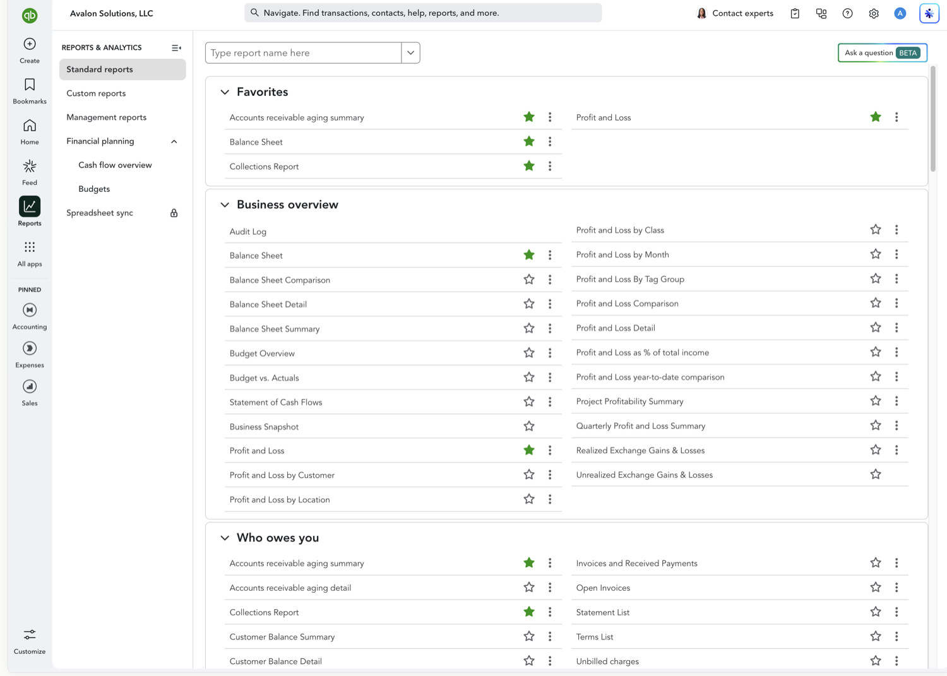The width and height of the screenshot is (947, 676).
Task: Open the tasks clipboard icon in header
Action: 795,13
